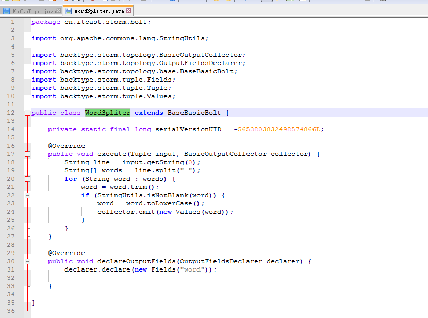This screenshot has width=428, height=318.
Task: Click the orange number -5653803832498574866L
Action: (277, 129)
